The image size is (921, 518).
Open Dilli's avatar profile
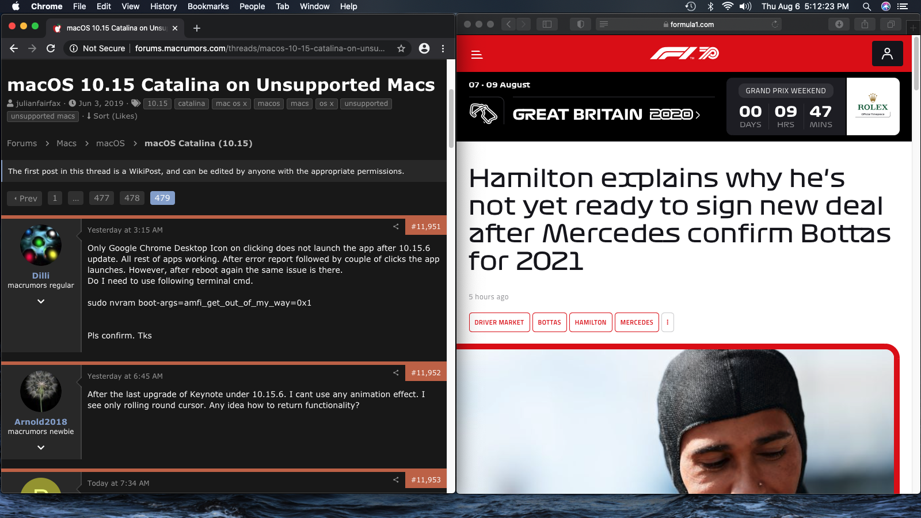pos(41,245)
